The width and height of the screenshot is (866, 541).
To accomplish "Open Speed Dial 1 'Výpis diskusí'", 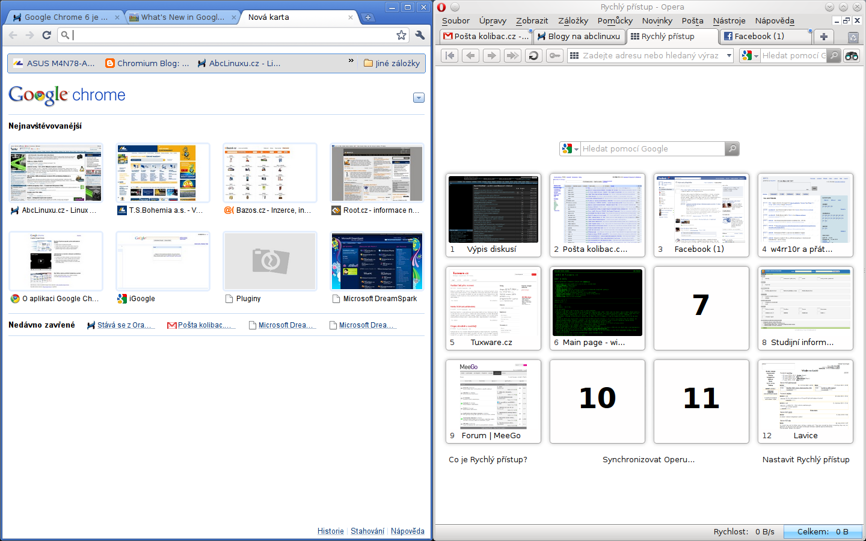I will coord(493,215).
